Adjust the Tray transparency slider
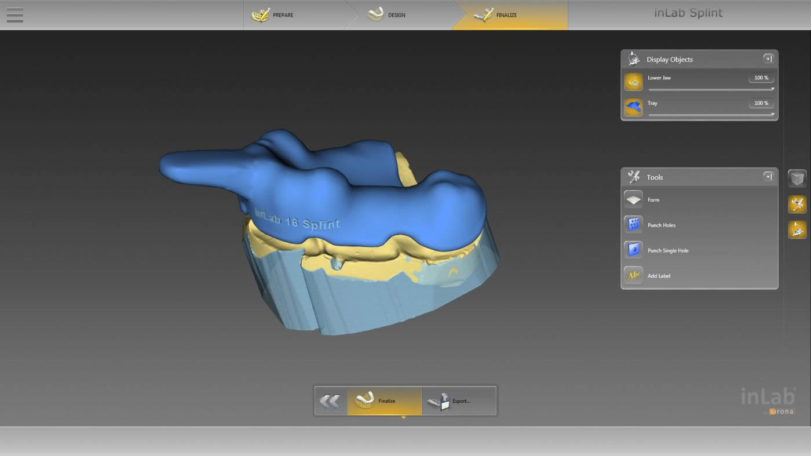The width and height of the screenshot is (811, 456). click(711, 115)
